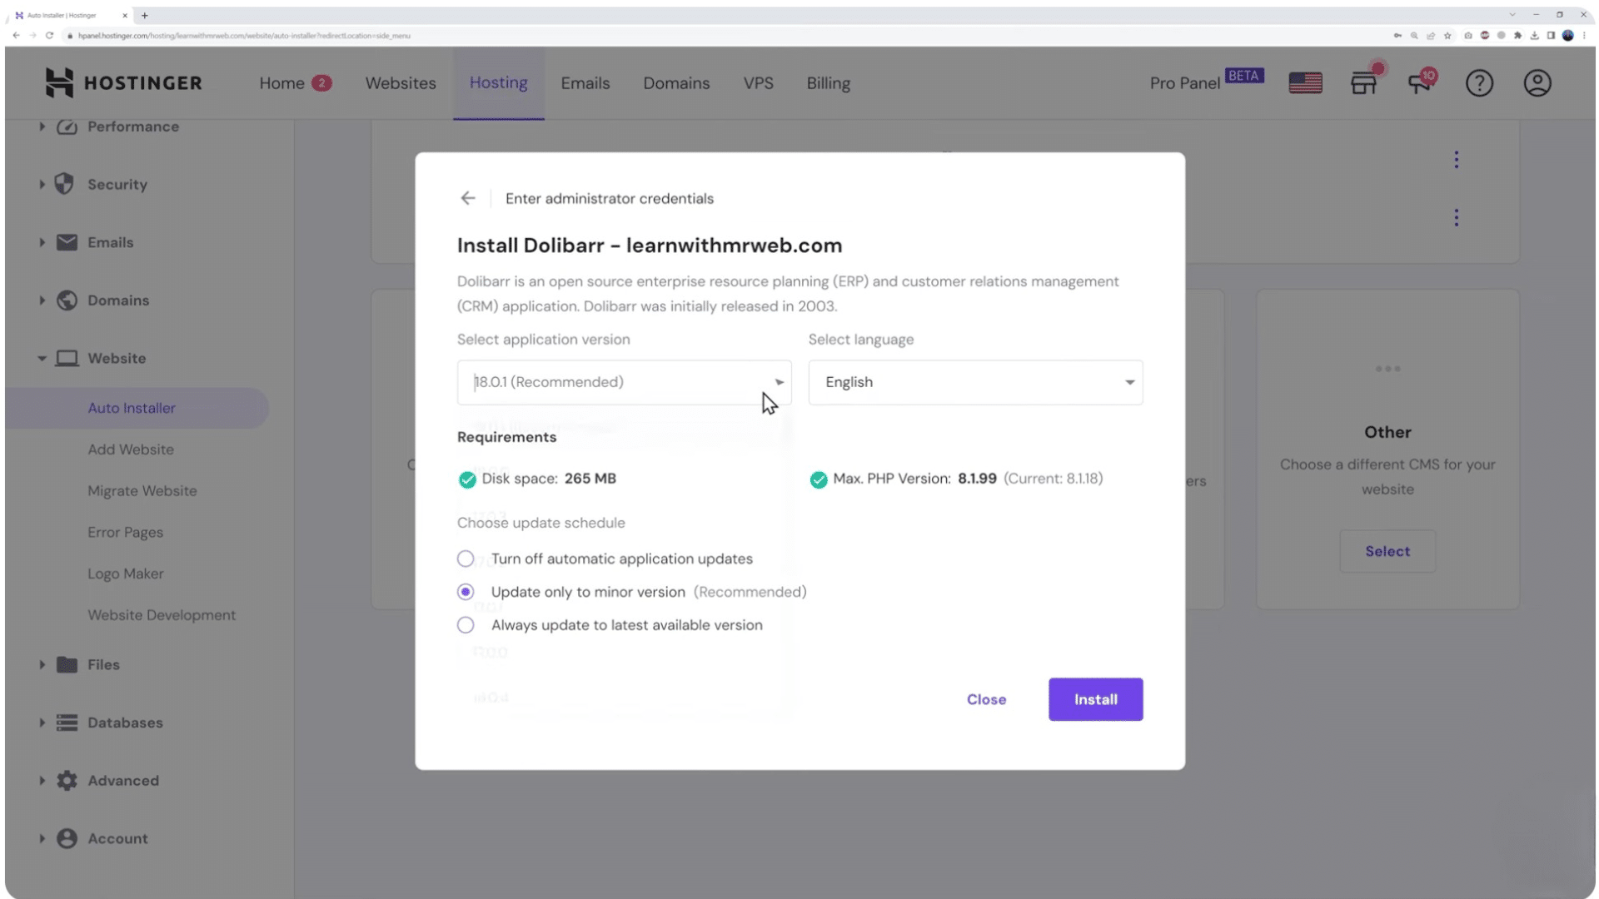The image size is (1599, 899).
Task: Click the Close link in dialog
Action: 986,699
